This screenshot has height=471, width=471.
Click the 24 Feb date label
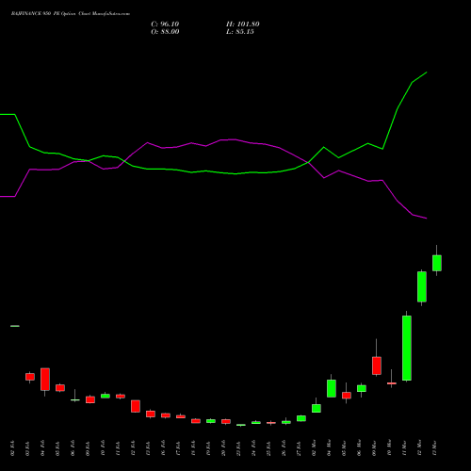253,448
